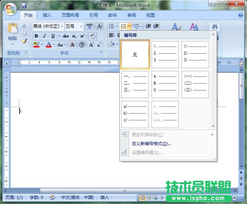Click the Paste clipboard icon
This screenshot has width=247, height=204.
pyautogui.click(x=13, y=28)
